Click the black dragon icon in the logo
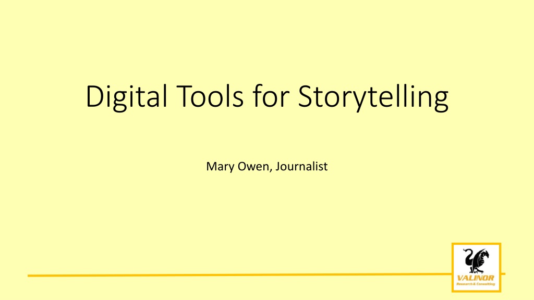The height and width of the screenshot is (300, 534). coord(476,261)
